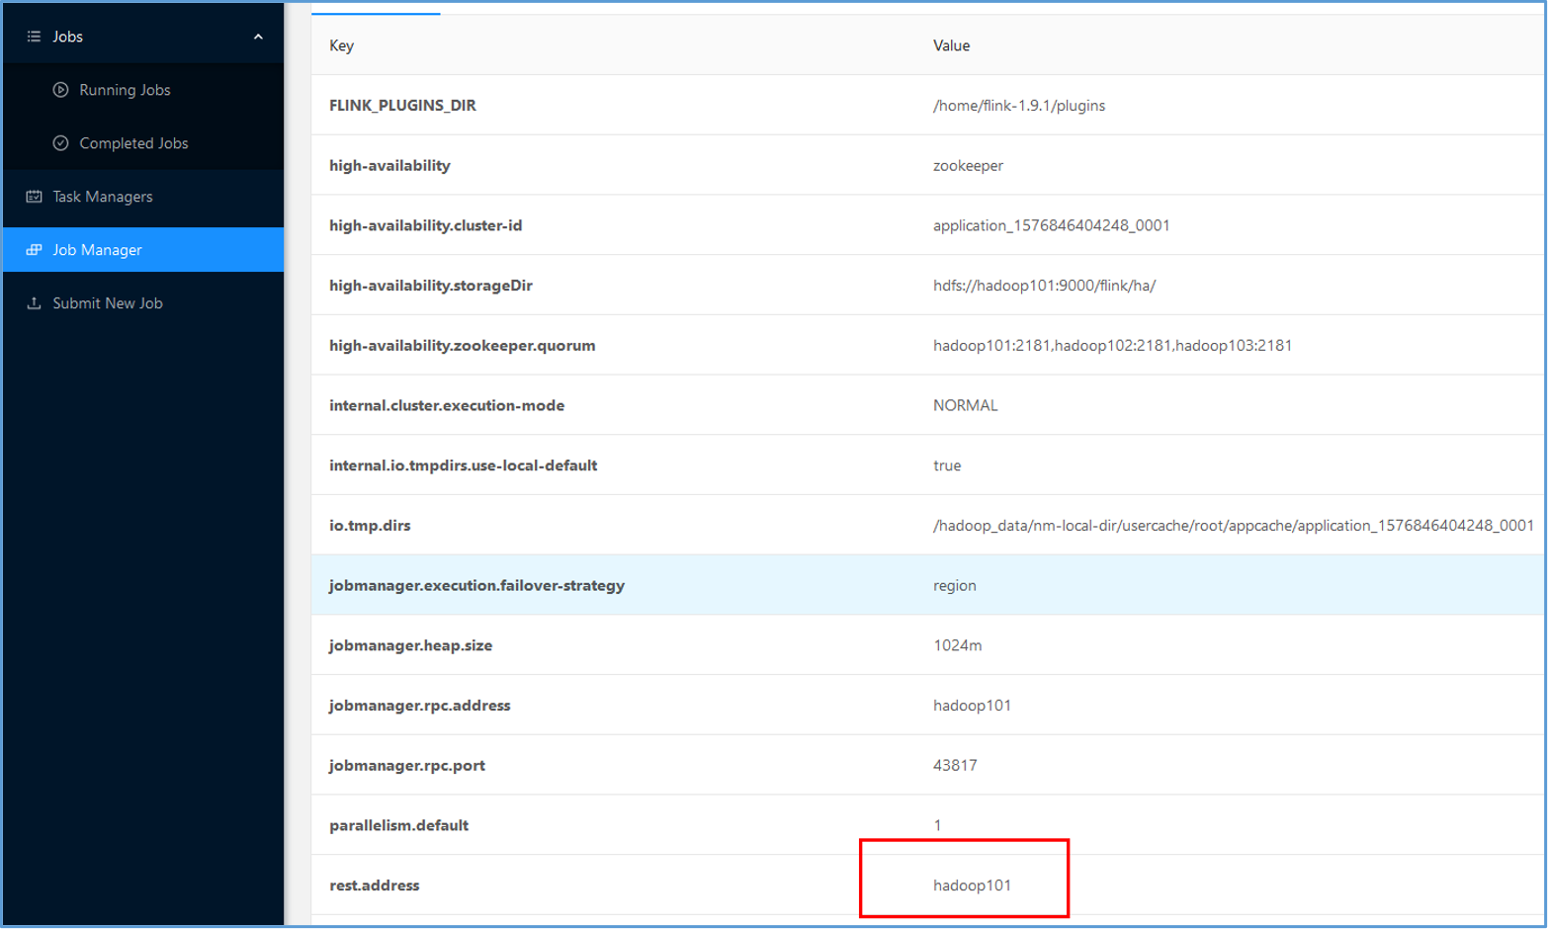This screenshot has height=929, width=1548.
Task: Click parallelism.default key
Action: [398, 825]
